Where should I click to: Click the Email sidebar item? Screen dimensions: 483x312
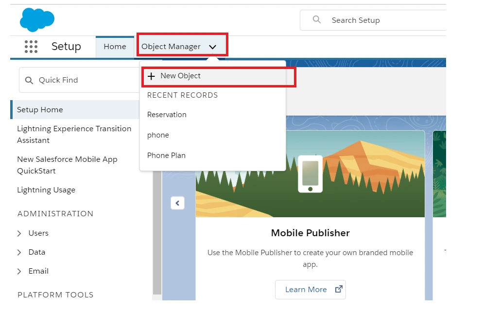click(x=38, y=271)
